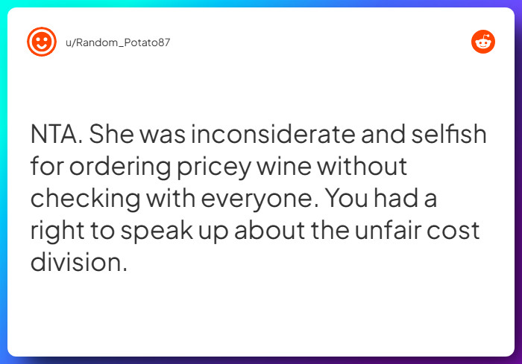
Task: Click the word "ordering" in the comment
Action: tap(120, 166)
